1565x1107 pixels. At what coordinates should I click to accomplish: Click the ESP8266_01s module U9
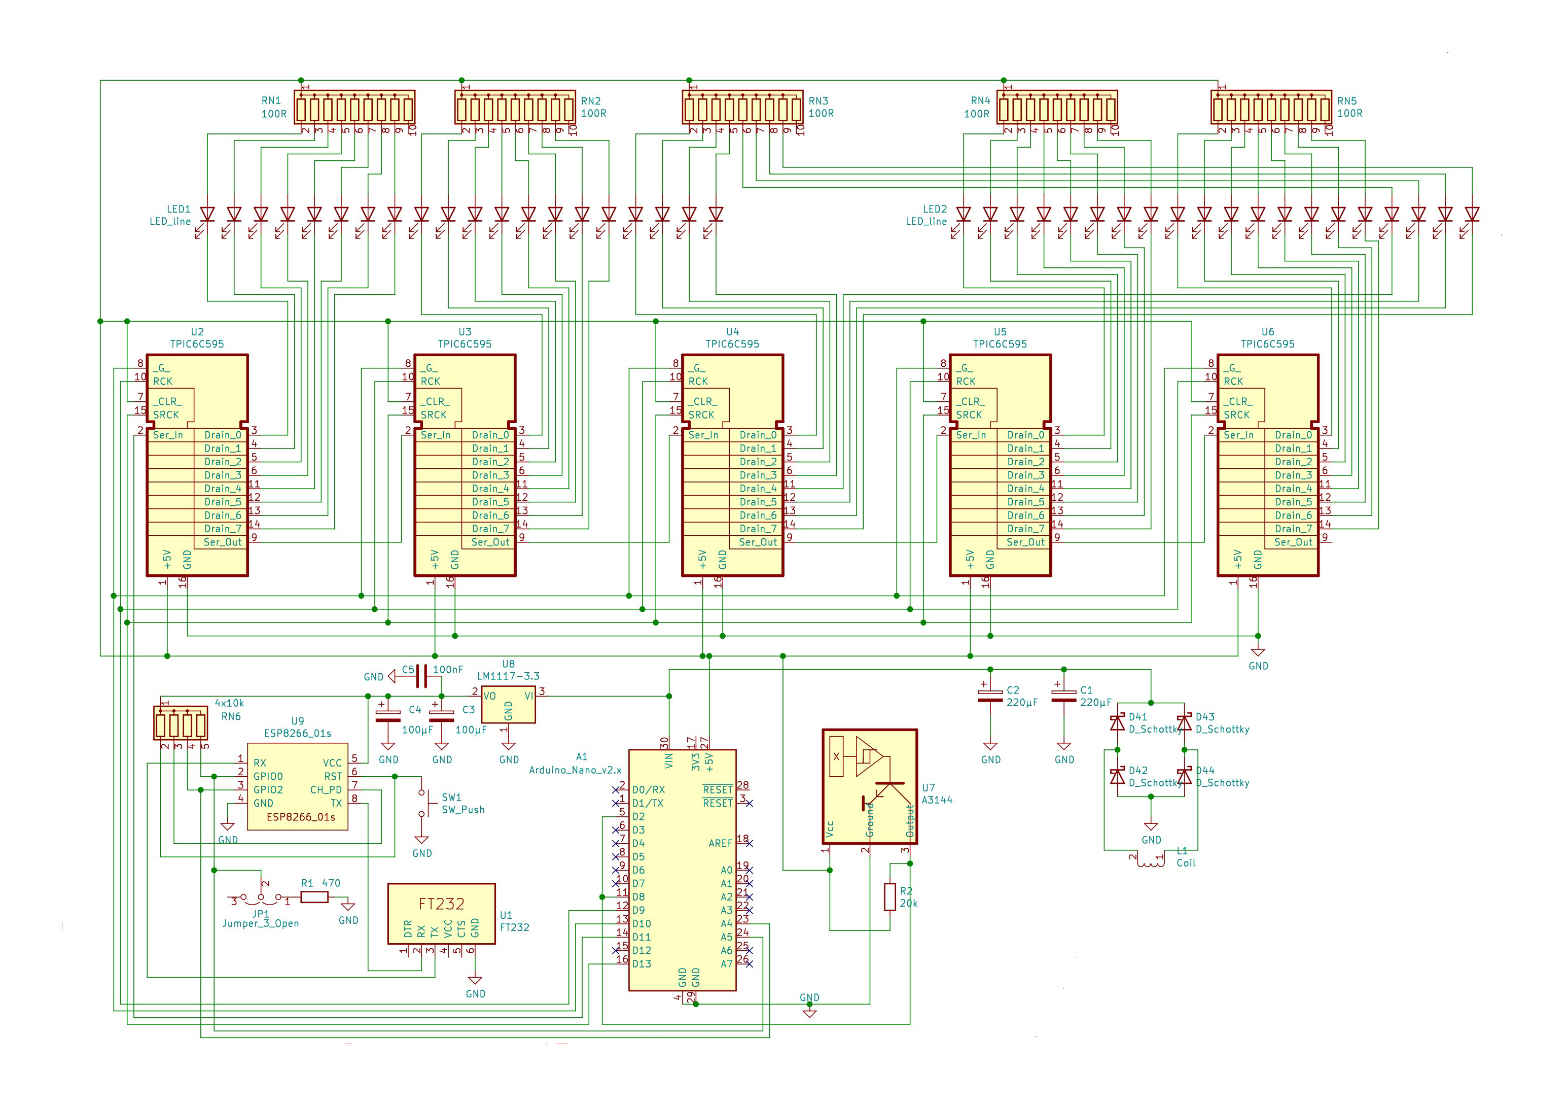tap(297, 786)
